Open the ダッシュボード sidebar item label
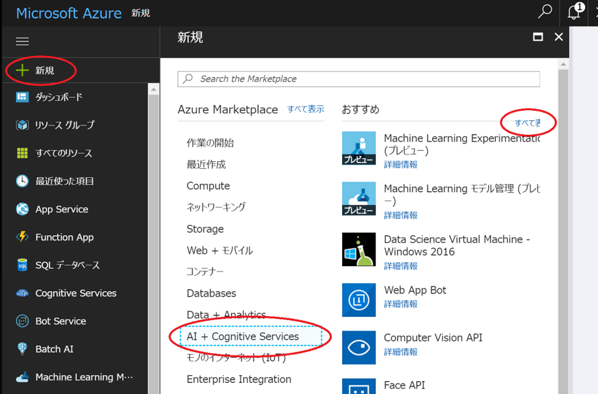Viewport: 598px width, 394px height. (x=59, y=97)
